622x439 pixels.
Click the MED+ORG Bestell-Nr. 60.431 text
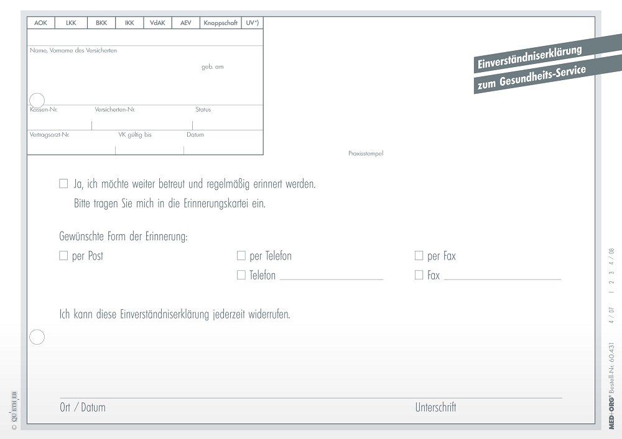tap(611, 386)
